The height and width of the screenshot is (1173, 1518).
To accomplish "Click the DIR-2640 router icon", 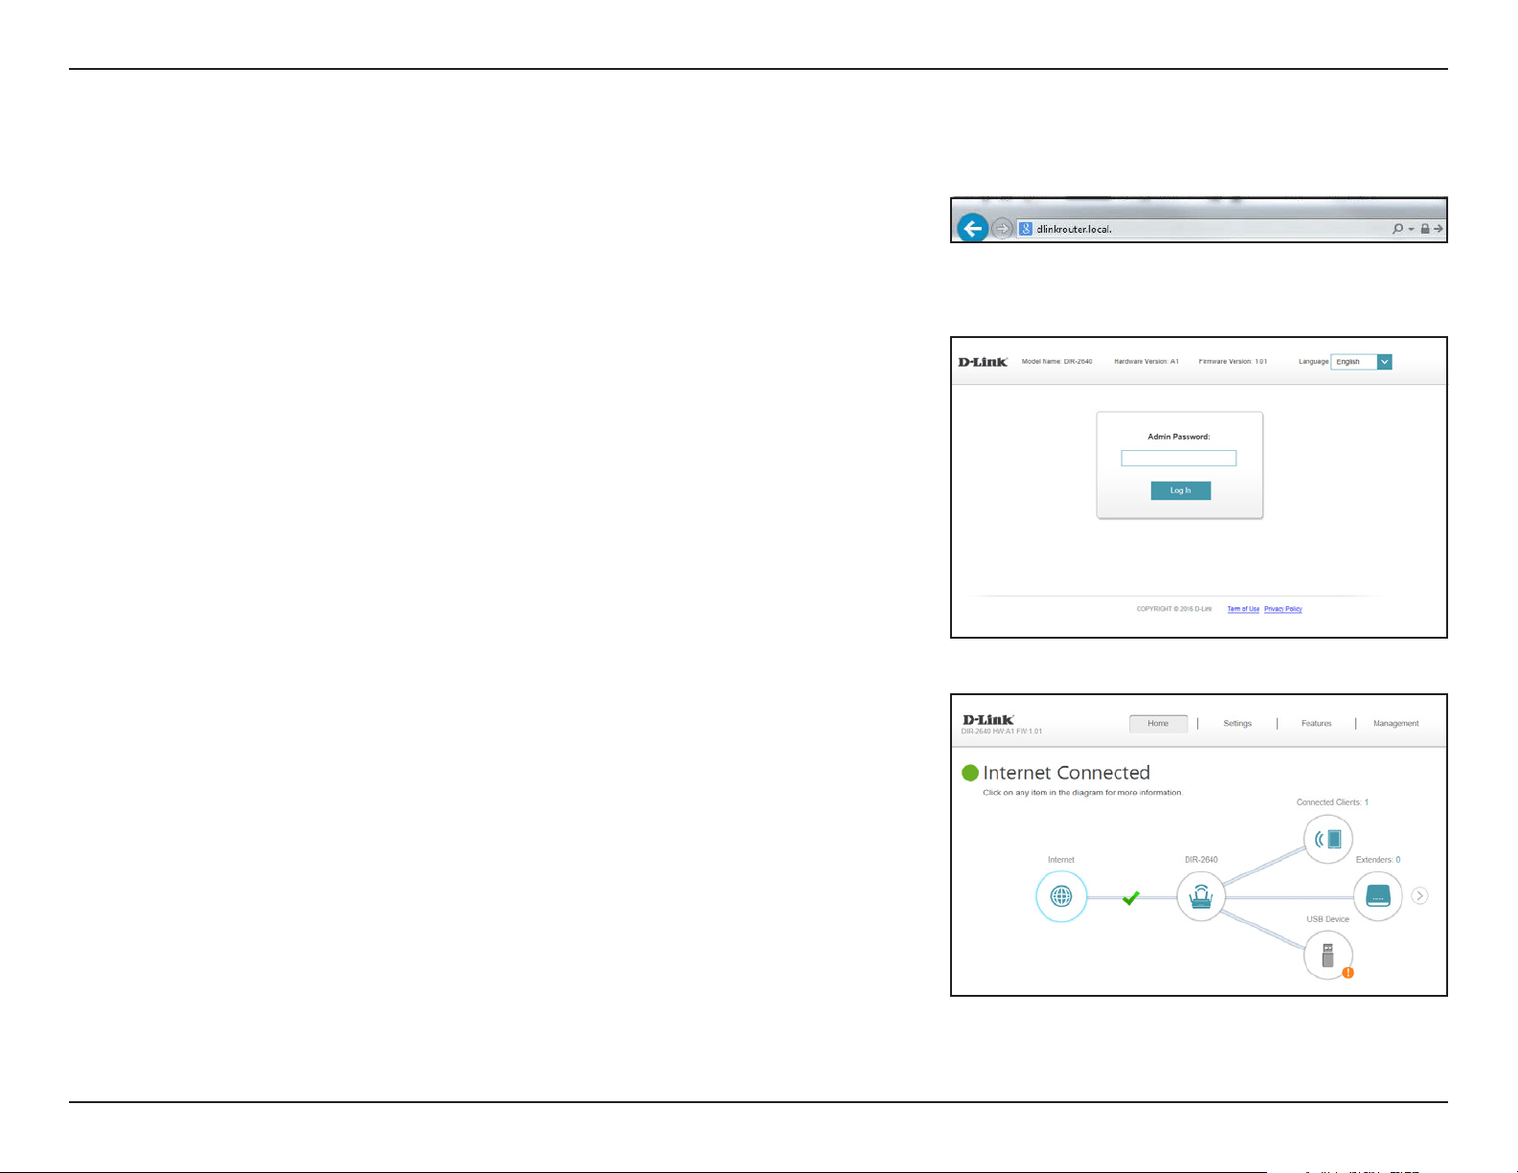I will (1201, 897).
